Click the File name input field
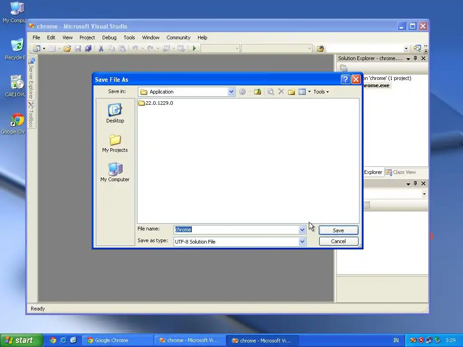The height and width of the screenshot is (347, 463). pyautogui.click(x=236, y=230)
